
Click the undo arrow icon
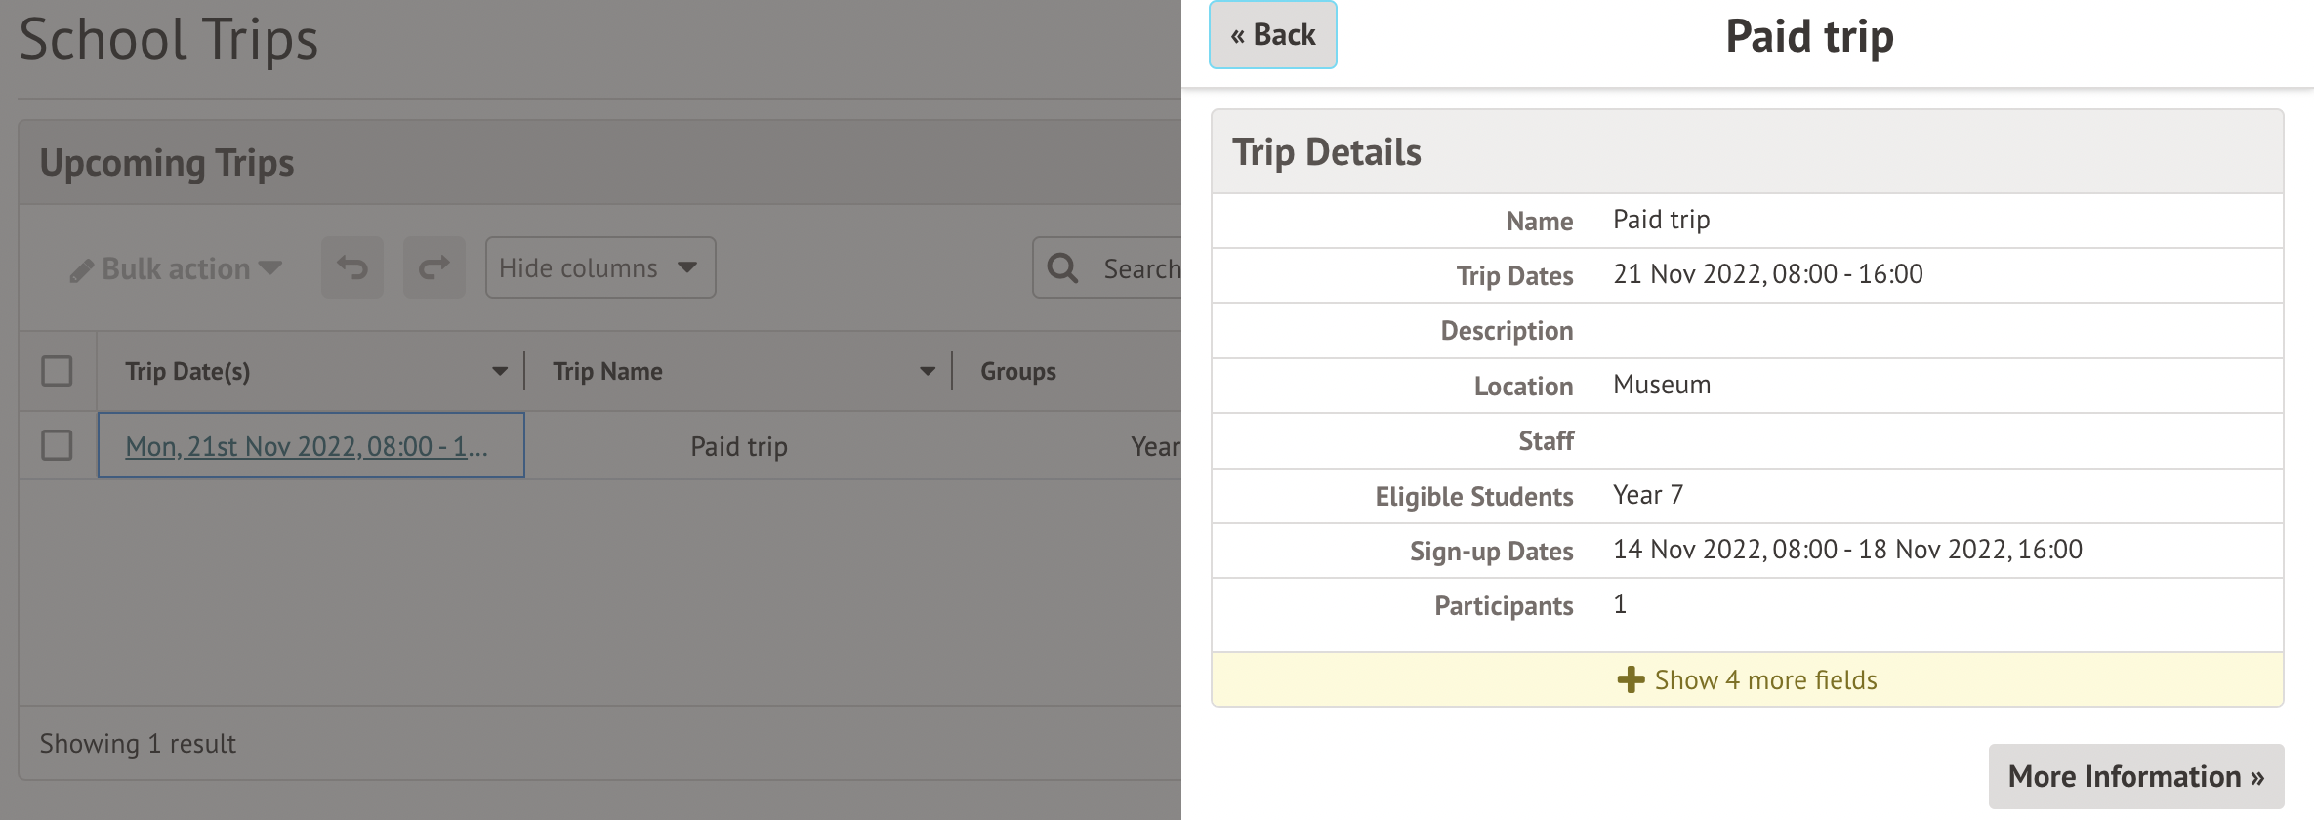352,267
